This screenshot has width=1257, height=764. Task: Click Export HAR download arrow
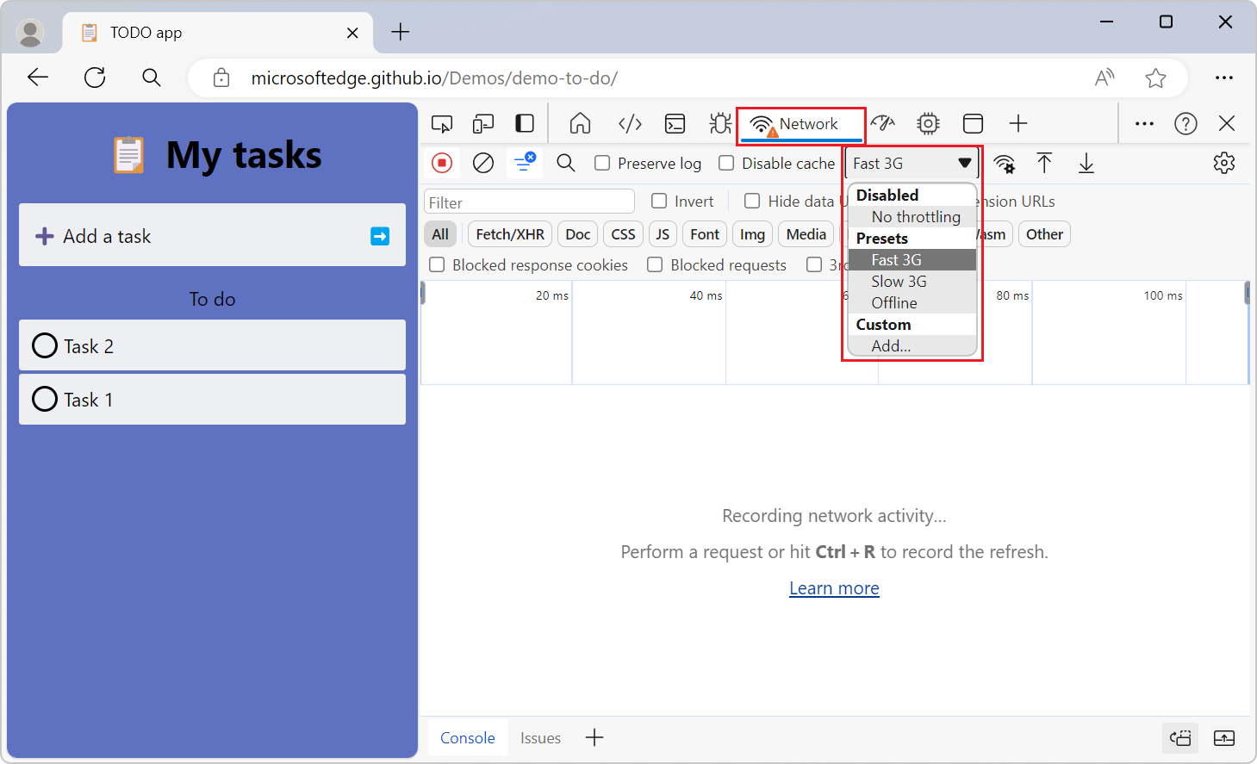(1086, 163)
